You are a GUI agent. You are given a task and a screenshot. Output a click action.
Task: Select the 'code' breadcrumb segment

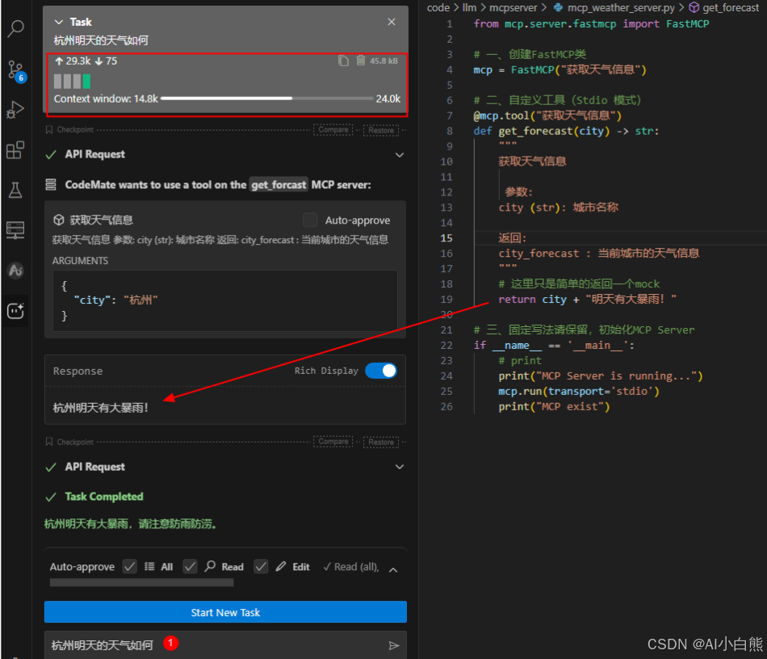pyautogui.click(x=438, y=7)
